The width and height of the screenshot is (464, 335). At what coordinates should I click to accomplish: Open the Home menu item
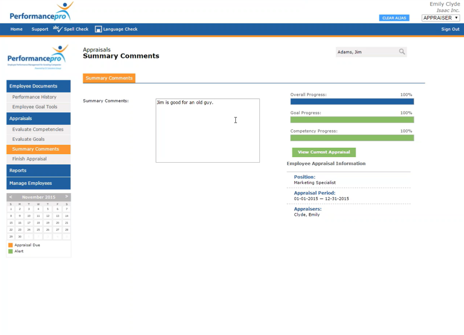pos(16,29)
